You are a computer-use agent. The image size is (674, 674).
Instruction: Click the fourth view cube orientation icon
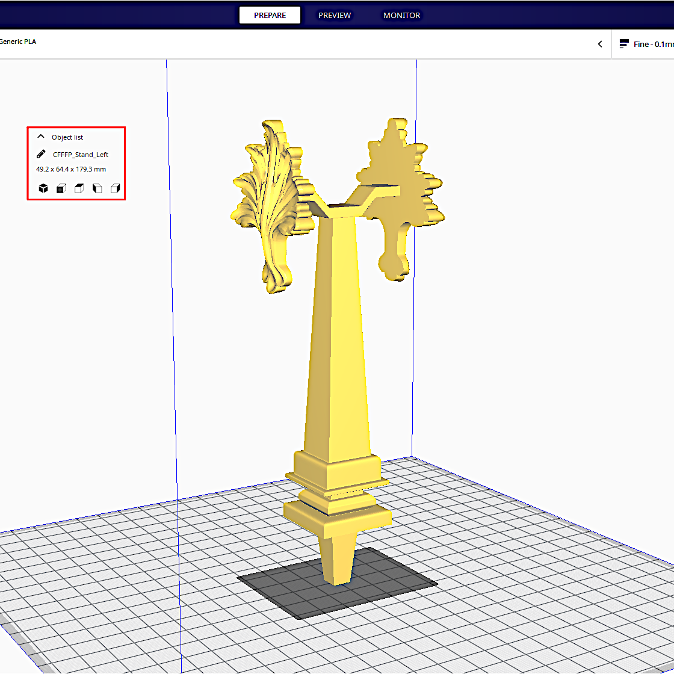coord(97,188)
